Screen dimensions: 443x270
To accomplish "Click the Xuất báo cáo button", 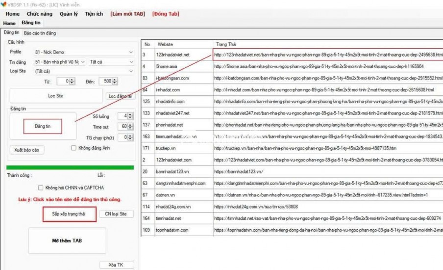I will [x=26, y=150].
